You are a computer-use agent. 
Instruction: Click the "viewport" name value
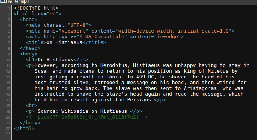click(x=74, y=31)
